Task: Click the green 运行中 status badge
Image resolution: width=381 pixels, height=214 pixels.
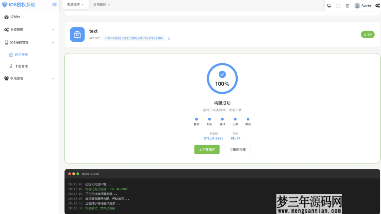Action: [368, 35]
